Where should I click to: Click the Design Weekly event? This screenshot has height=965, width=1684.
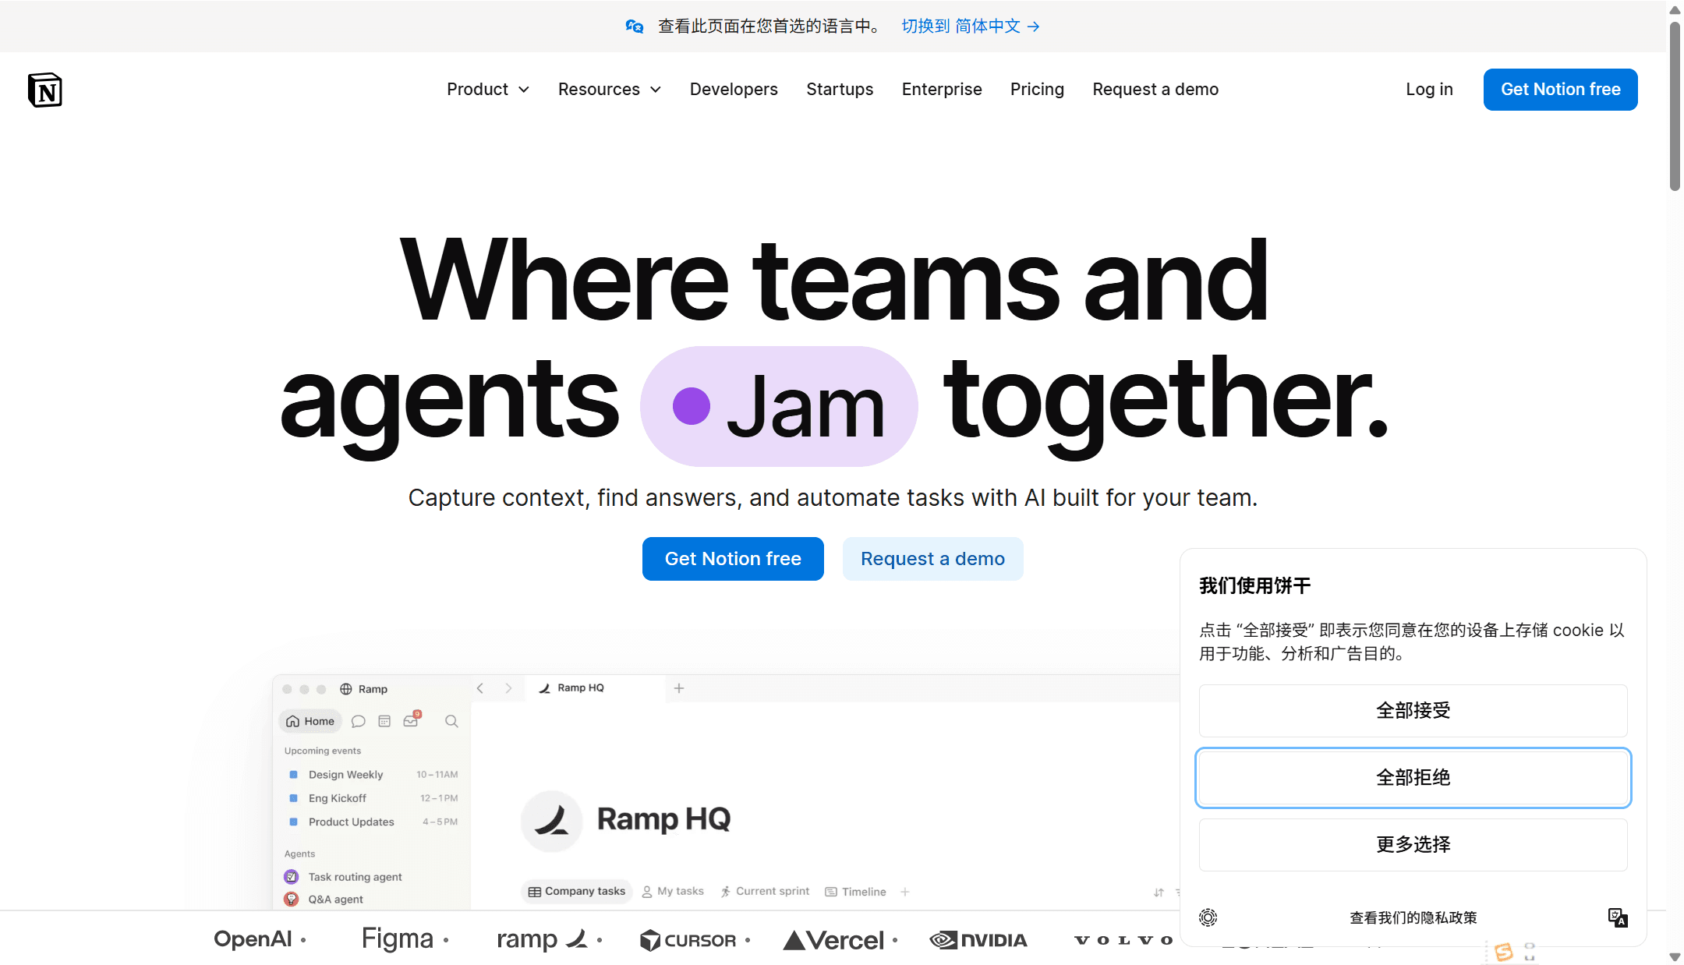[345, 775]
